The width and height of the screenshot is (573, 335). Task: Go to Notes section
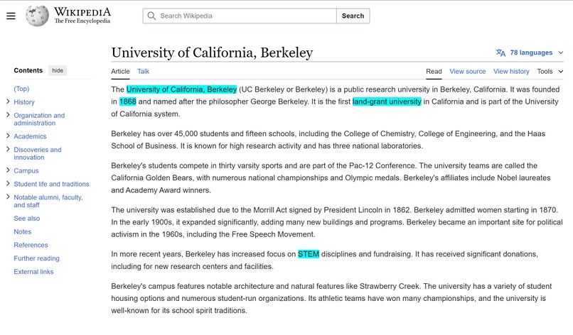[x=22, y=231]
